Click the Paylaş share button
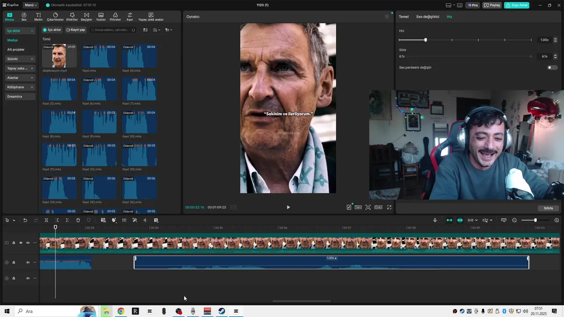The image size is (564, 317). (492, 5)
